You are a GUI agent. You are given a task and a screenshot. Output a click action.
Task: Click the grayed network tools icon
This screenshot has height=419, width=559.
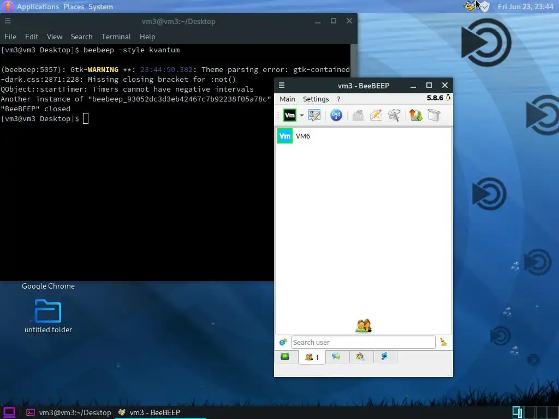coord(394,115)
